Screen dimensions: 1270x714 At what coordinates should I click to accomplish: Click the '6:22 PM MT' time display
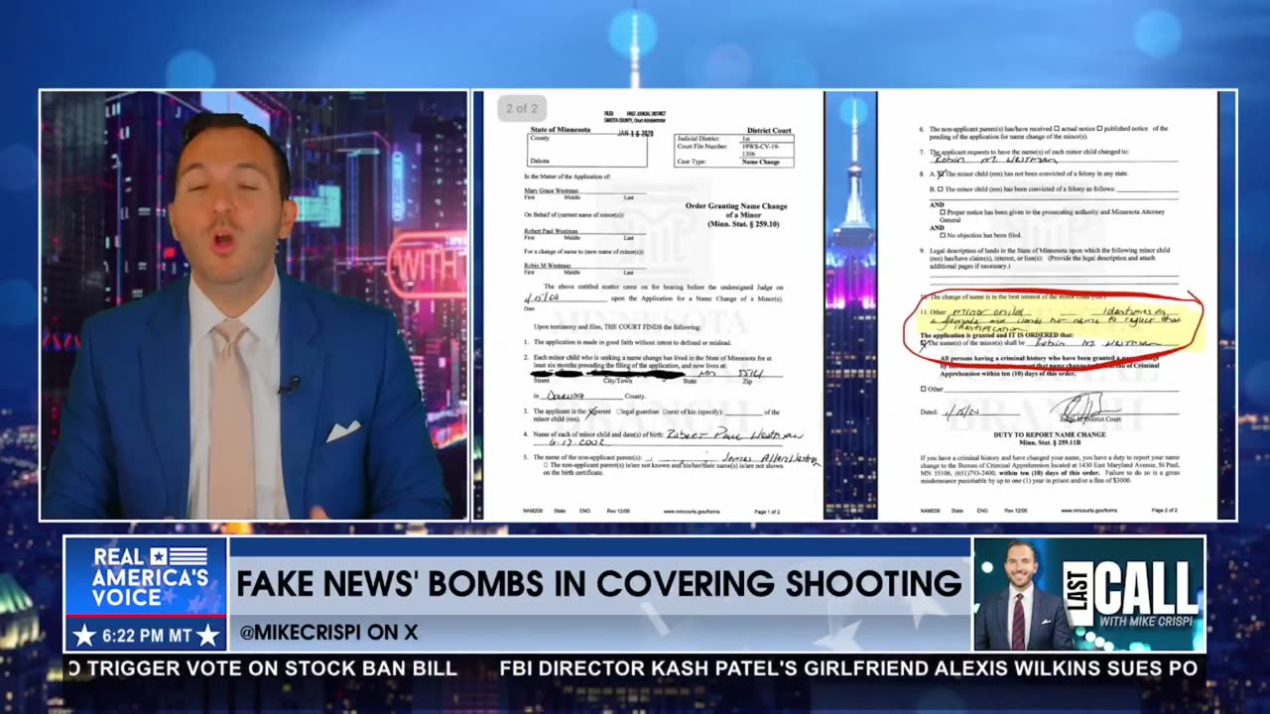[x=145, y=636]
